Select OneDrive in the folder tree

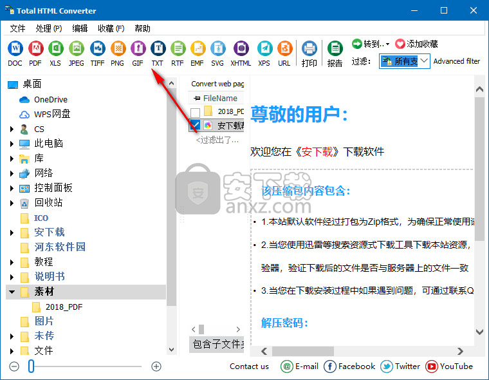click(51, 99)
